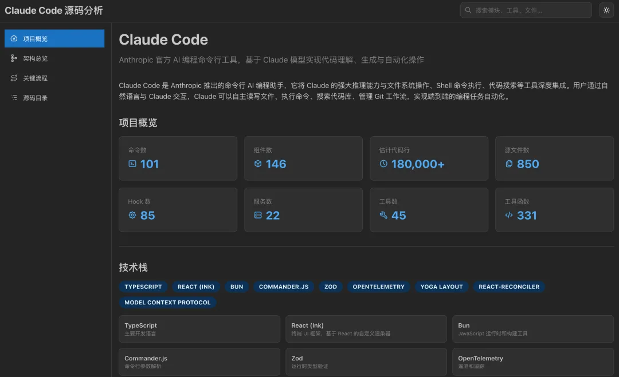Click the magnifier icon in search bar
Screen dimensions: 619x377
[x=468, y=10]
